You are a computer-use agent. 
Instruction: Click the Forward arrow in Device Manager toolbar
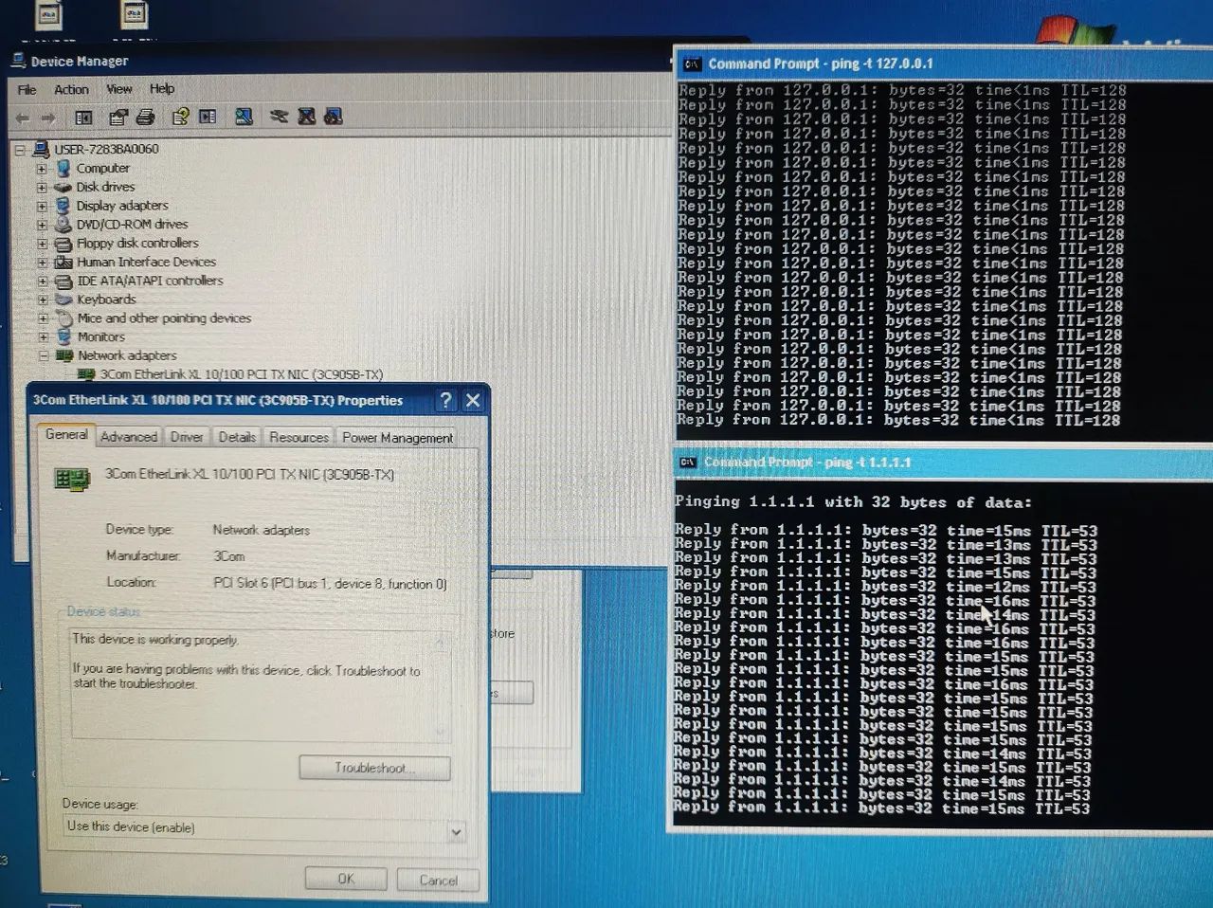[x=48, y=118]
